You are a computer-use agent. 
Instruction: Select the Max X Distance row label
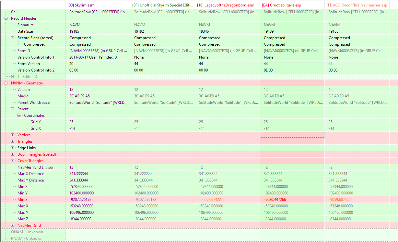click(x=31, y=174)
